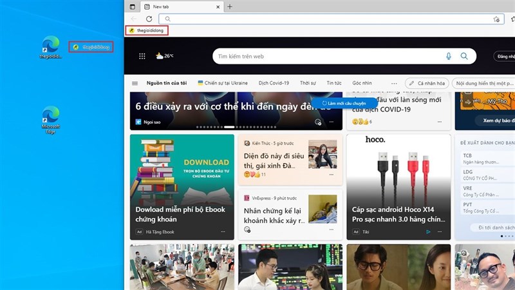Screen dimensions: 515x290
Task: Expand more feed topics ellipsis
Action: 394,84
